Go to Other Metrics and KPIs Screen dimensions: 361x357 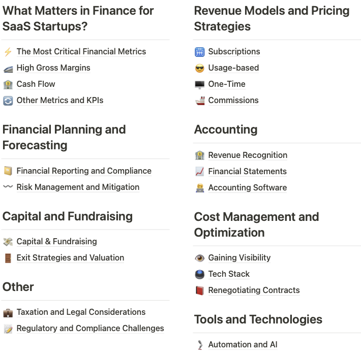(x=60, y=101)
